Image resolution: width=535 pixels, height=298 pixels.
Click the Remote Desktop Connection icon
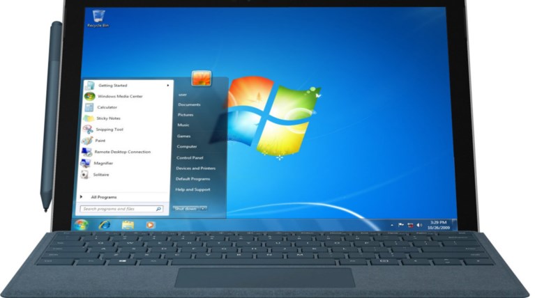point(86,152)
